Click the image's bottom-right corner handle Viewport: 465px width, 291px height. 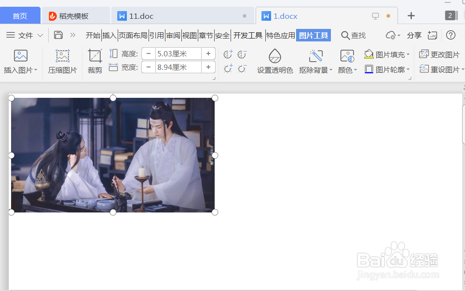click(215, 212)
